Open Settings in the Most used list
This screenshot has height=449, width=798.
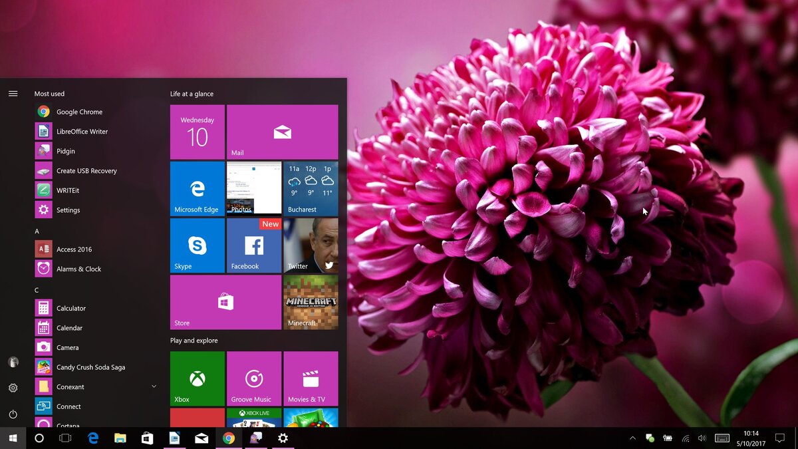pyautogui.click(x=96, y=210)
